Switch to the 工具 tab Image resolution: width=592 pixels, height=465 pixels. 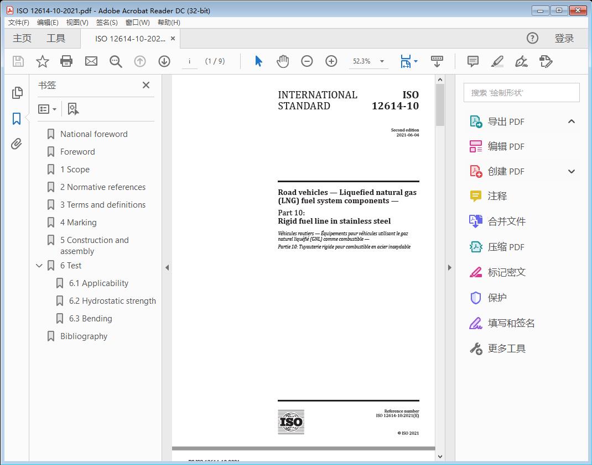[x=56, y=38]
